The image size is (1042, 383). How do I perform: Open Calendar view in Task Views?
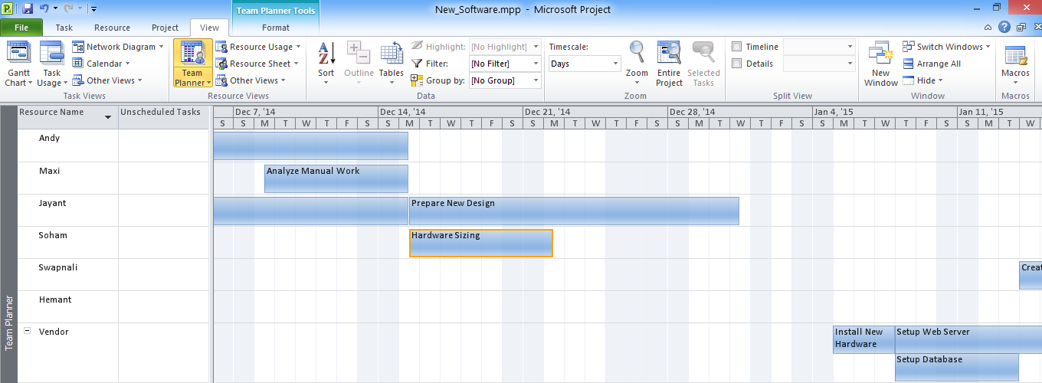[x=102, y=64]
